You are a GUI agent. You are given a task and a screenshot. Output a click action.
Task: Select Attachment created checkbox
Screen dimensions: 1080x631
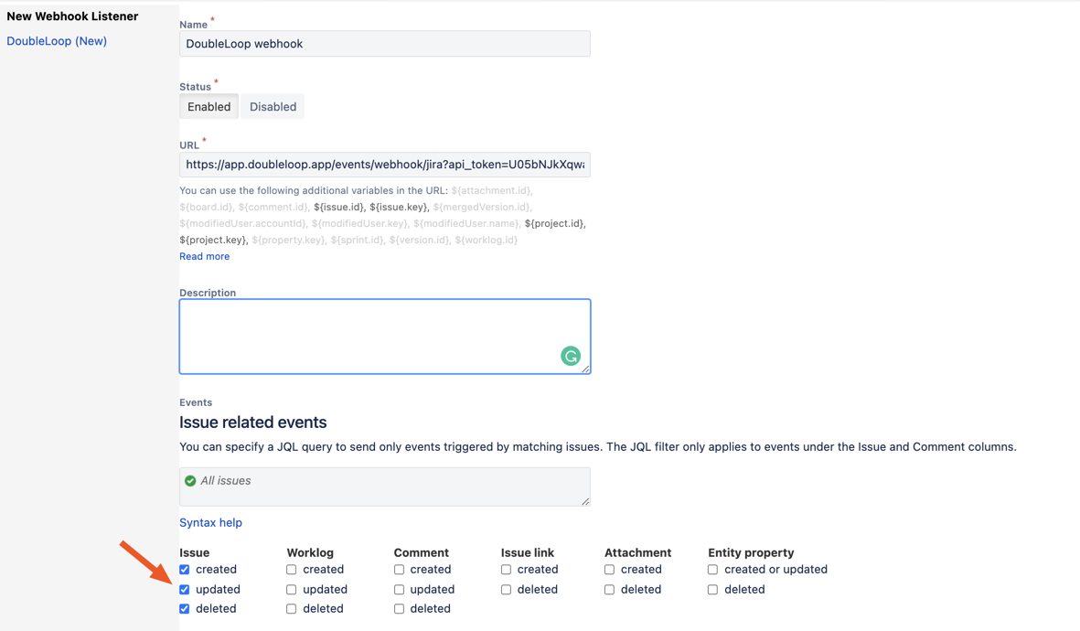[x=610, y=570]
